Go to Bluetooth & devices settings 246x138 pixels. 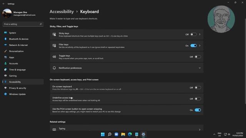tap(23, 39)
